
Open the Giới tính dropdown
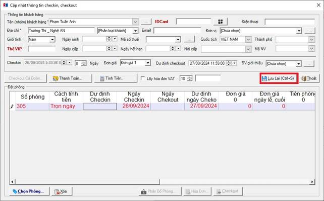[52, 39]
